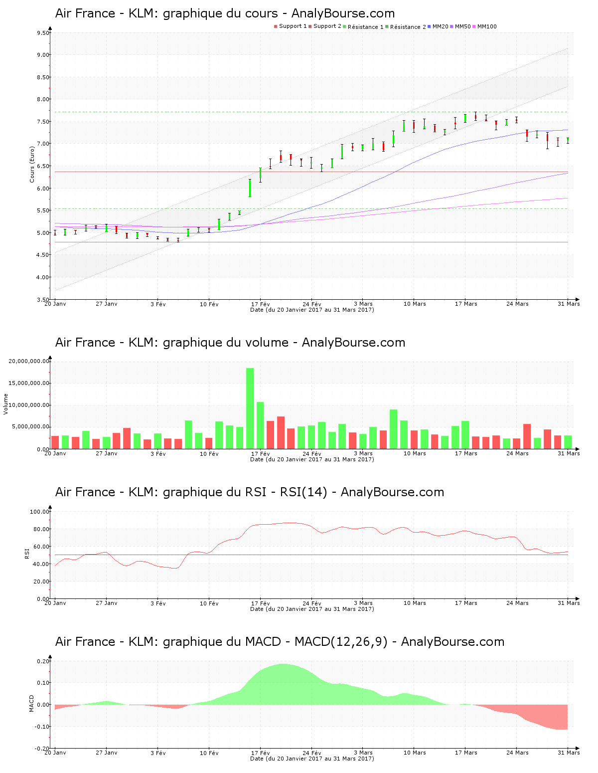Click the 'RSI' y-axis label

[x=27, y=554]
